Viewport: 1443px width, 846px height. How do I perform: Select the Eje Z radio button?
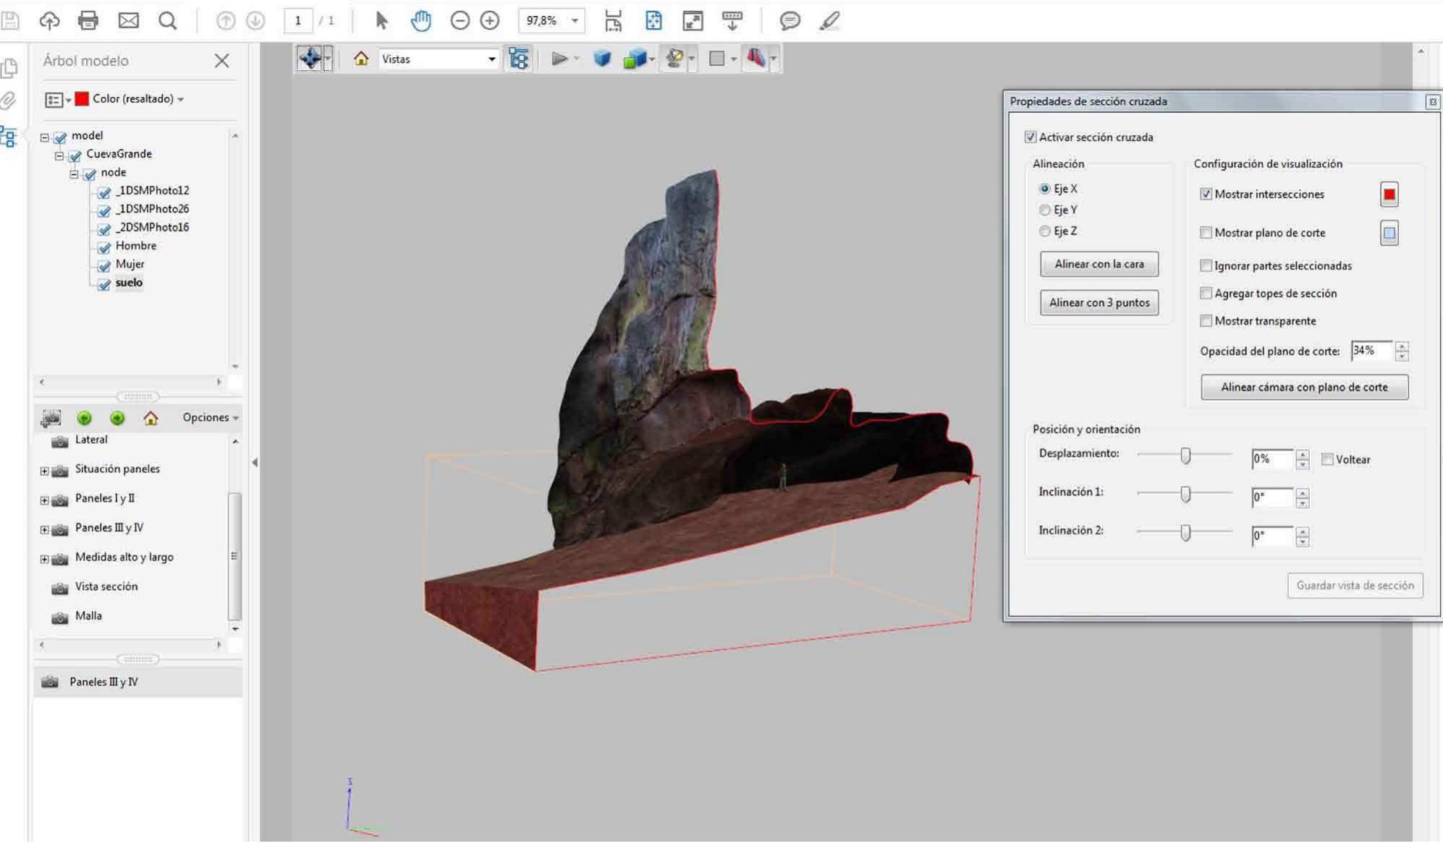[1044, 231]
